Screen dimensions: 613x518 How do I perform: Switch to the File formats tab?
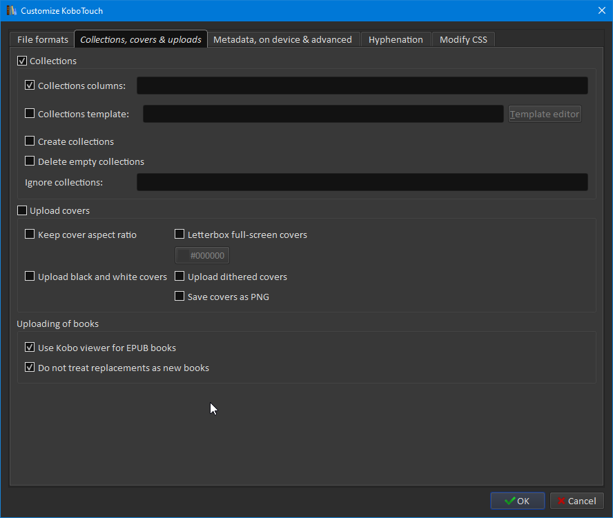point(42,40)
